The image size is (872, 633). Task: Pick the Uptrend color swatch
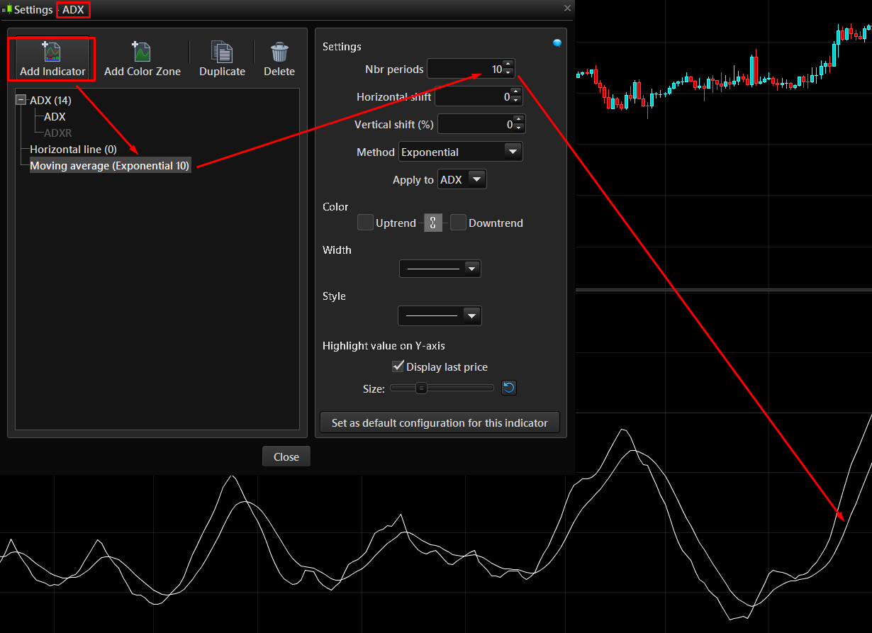(x=365, y=223)
